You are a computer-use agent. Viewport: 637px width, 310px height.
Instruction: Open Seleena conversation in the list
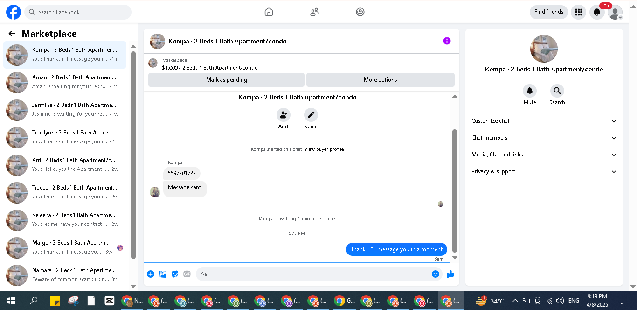[x=65, y=220]
